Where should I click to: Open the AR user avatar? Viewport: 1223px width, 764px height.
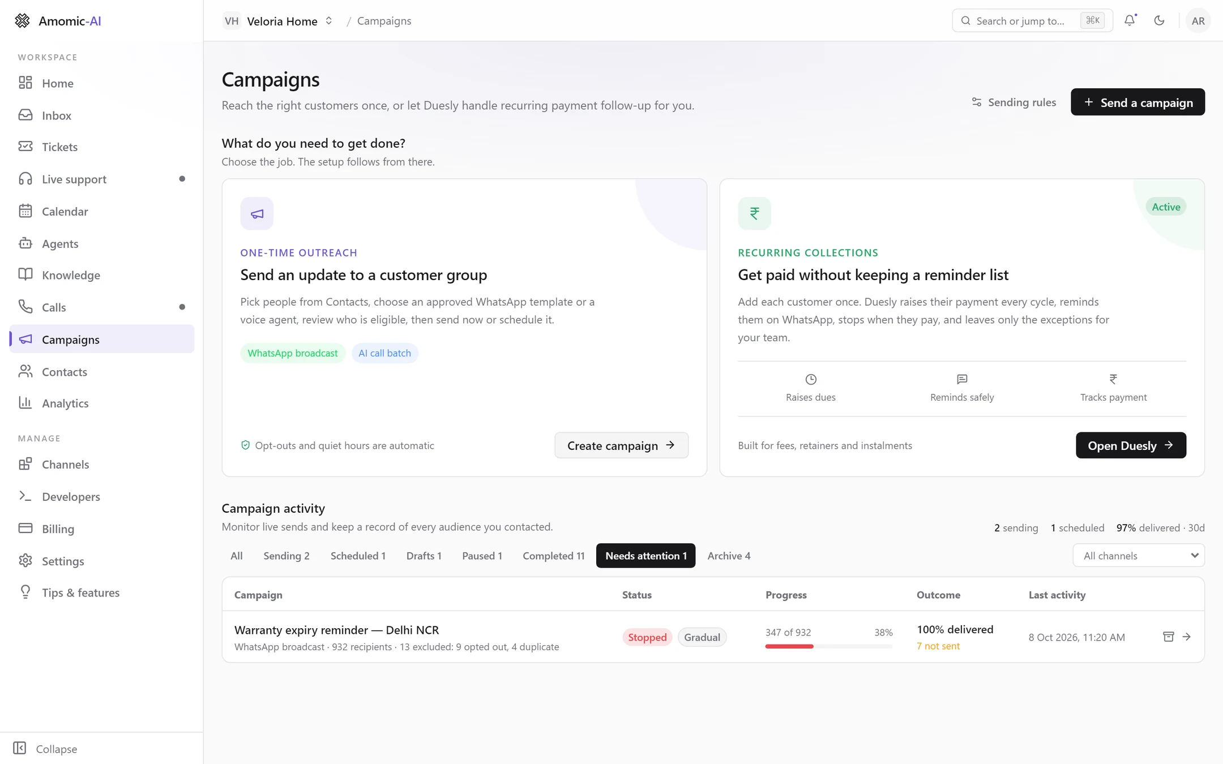pyautogui.click(x=1198, y=21)
